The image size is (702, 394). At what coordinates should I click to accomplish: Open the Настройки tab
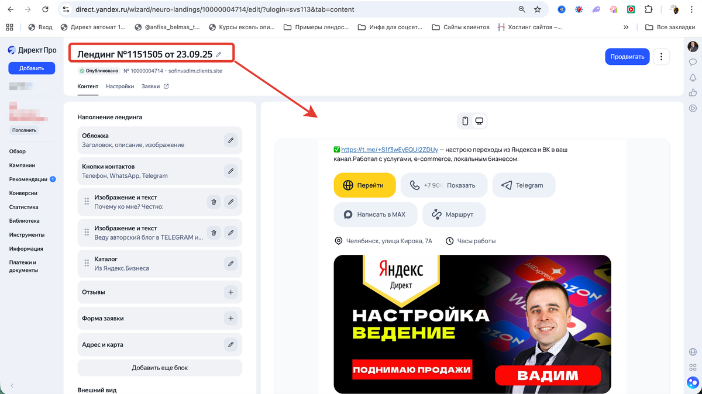[x=120, y=87]
